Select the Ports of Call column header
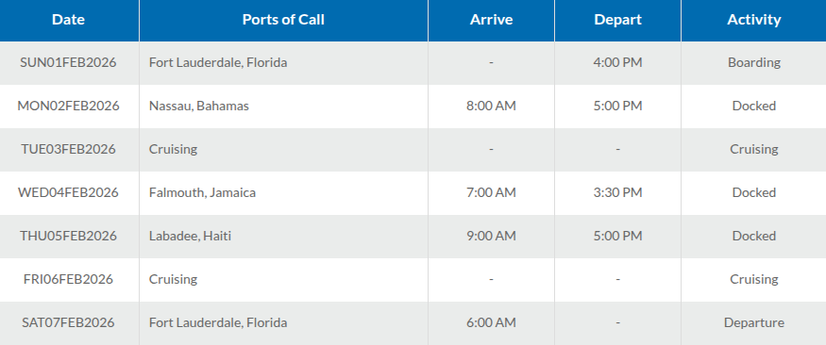 283,20
